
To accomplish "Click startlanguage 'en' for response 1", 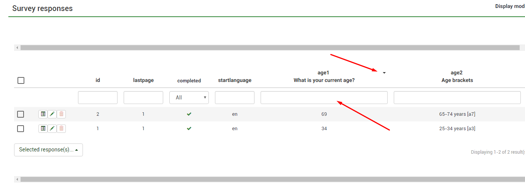I will click(x=235, y=129).
